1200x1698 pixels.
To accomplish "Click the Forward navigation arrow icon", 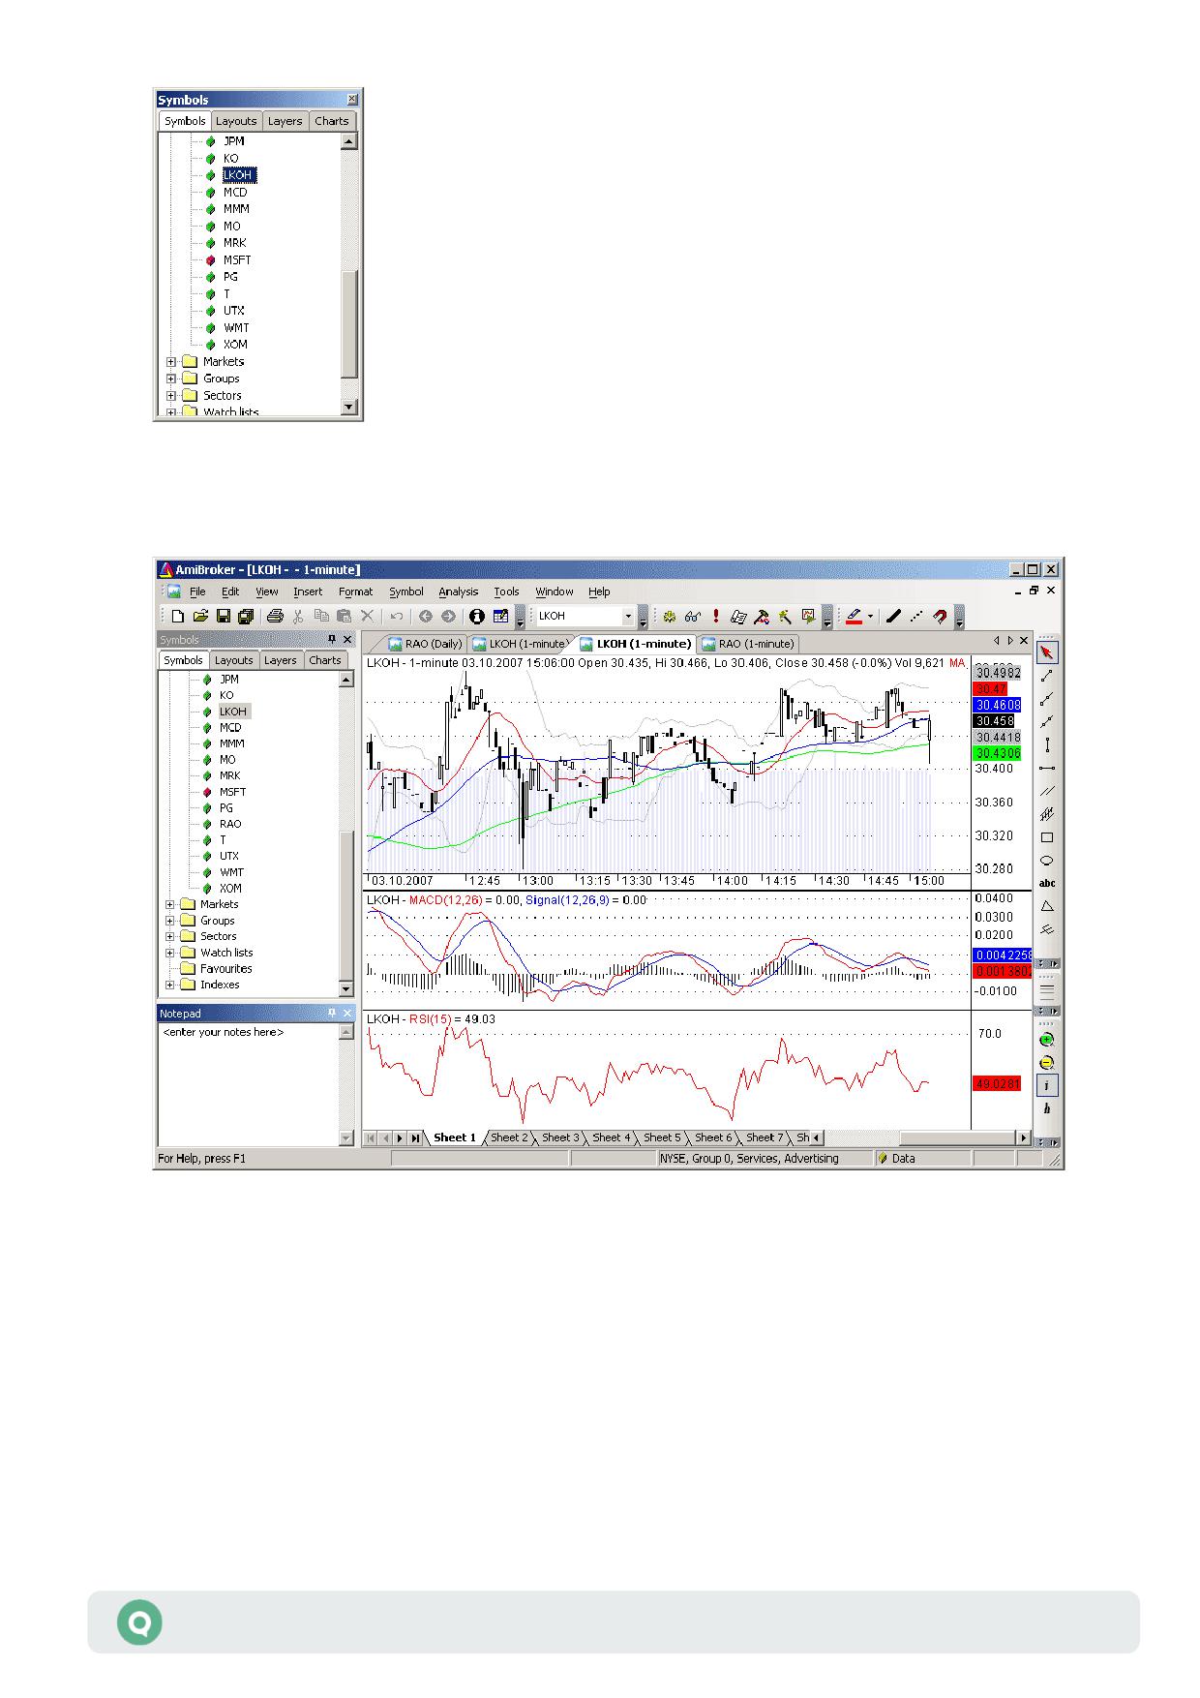I will tap(448, 616).
